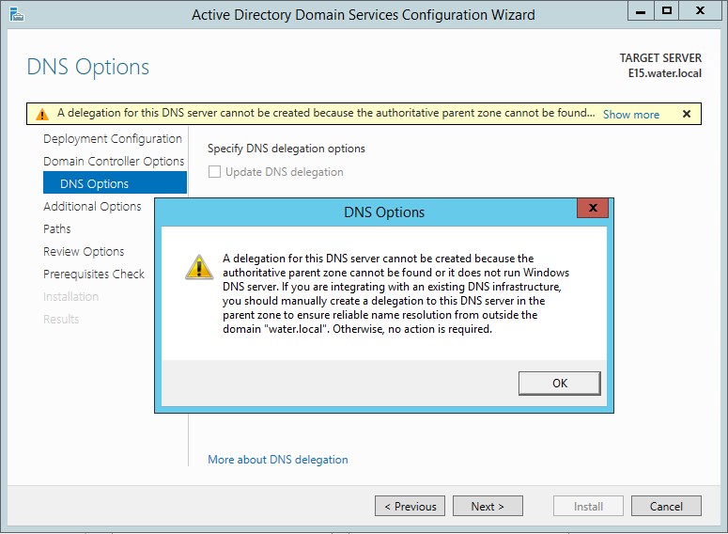Viewport: 728px width, 534px height.
Task: Minimize the Configuration Wizard window
Action: pyautogui.click(x=641, y=11)
